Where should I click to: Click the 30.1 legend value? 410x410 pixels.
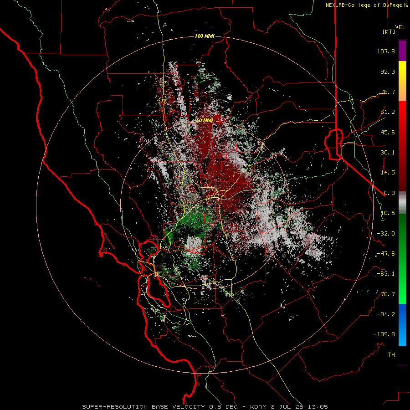[x=388, y=153]
